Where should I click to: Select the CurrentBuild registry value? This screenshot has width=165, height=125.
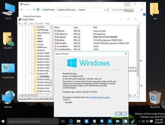pos(62,46)
